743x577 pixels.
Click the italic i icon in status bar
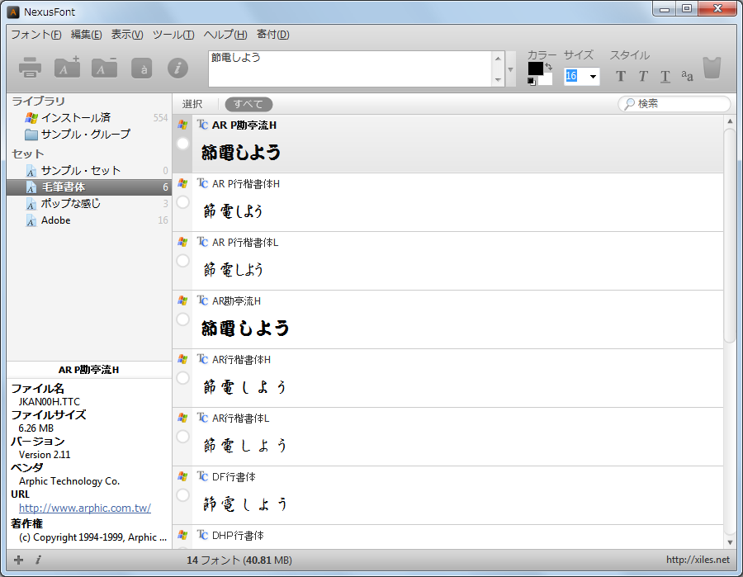coord(38,560)
